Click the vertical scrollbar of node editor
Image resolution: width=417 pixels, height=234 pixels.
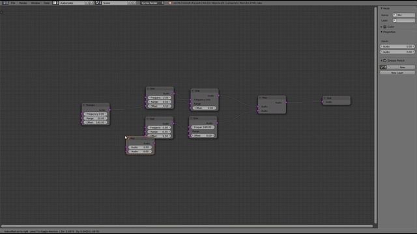pos(375,115)
